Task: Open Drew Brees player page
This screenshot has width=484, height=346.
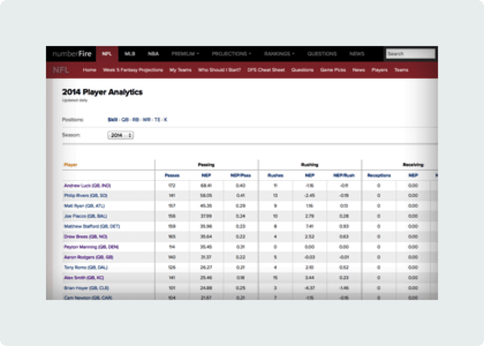Action: tap(86, 236)
